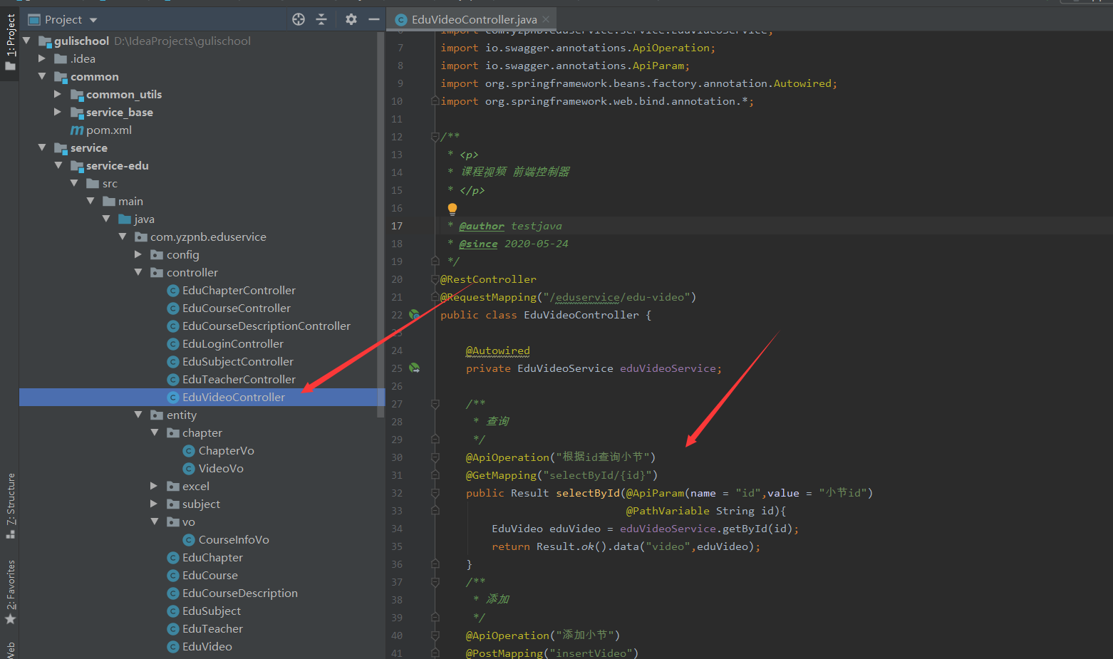Open EduCourseDescription entity class
Screen dimensions: 1113x659
[239, 593]
